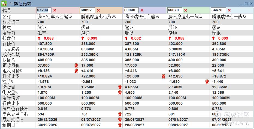Click the award ribbon beside 09/07/2027 到期日

pos(120,125)
